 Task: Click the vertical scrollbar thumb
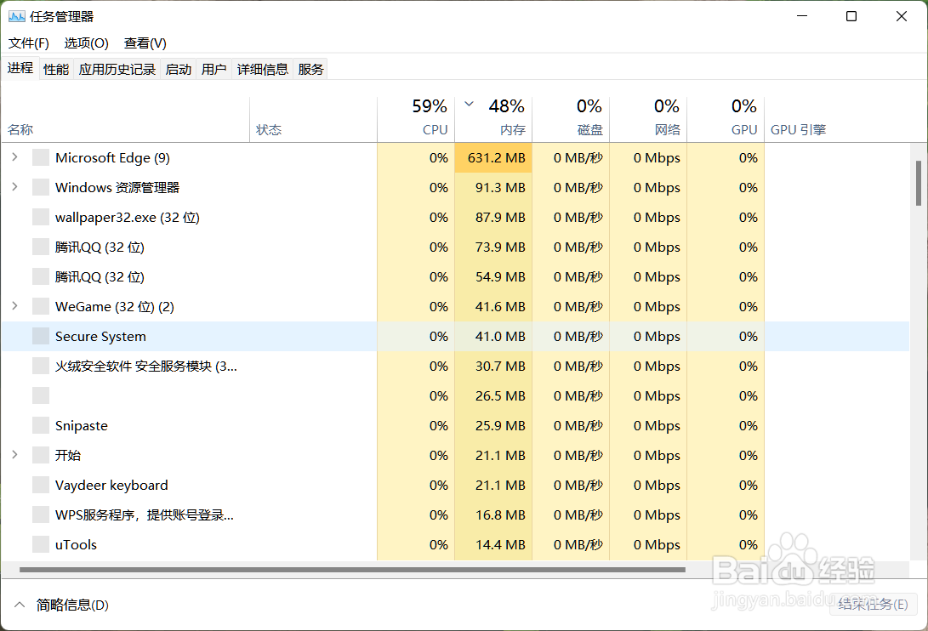tap(918, 183)
